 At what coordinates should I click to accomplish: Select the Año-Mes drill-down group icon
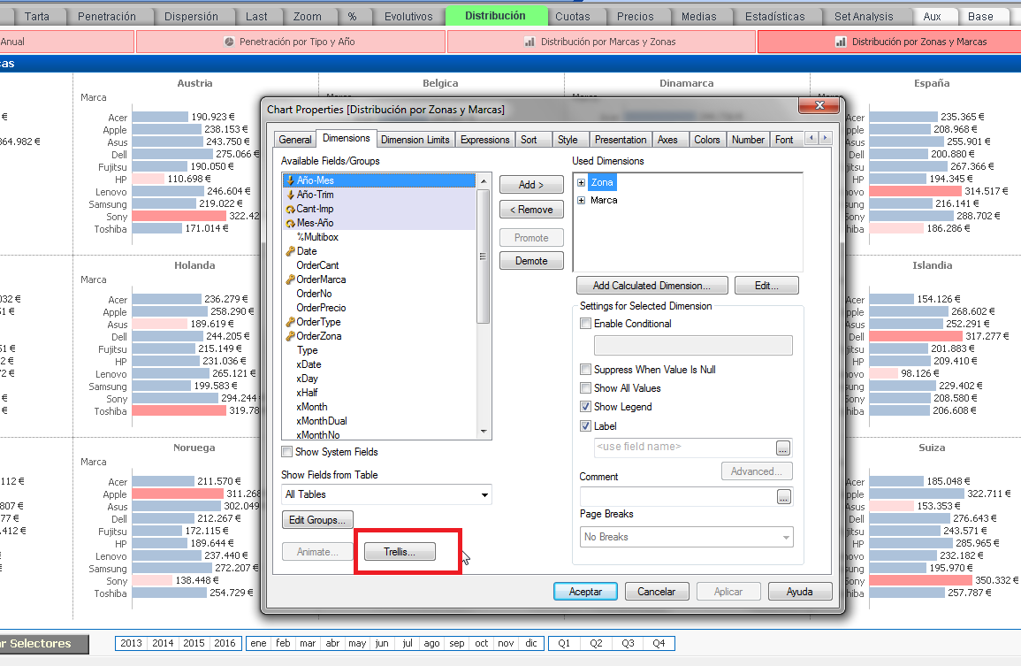[290, 180]
